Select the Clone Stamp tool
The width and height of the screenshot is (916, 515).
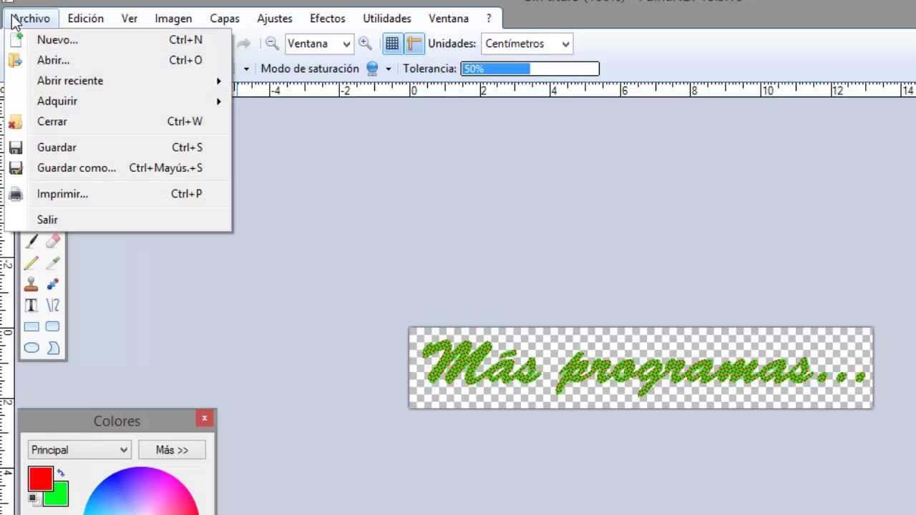[x=31, y=285]
